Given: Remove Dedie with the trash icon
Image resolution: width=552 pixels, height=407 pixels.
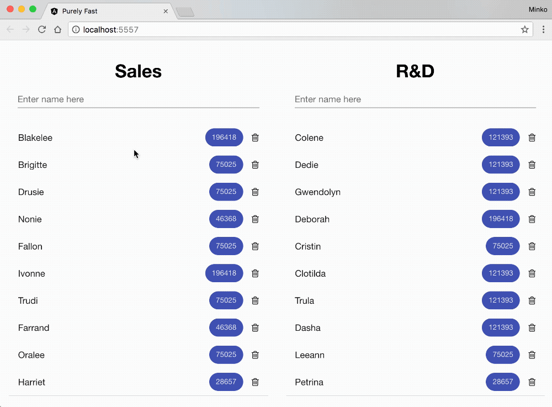Looking at the screenshot, I should (x=532, y=165).
